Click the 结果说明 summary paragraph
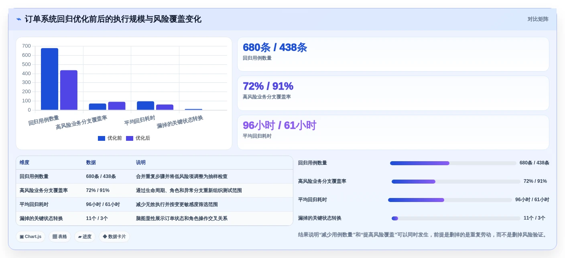 point(423,235)
